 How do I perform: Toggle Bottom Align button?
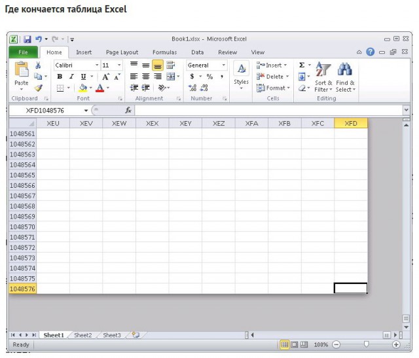point(158,65)
